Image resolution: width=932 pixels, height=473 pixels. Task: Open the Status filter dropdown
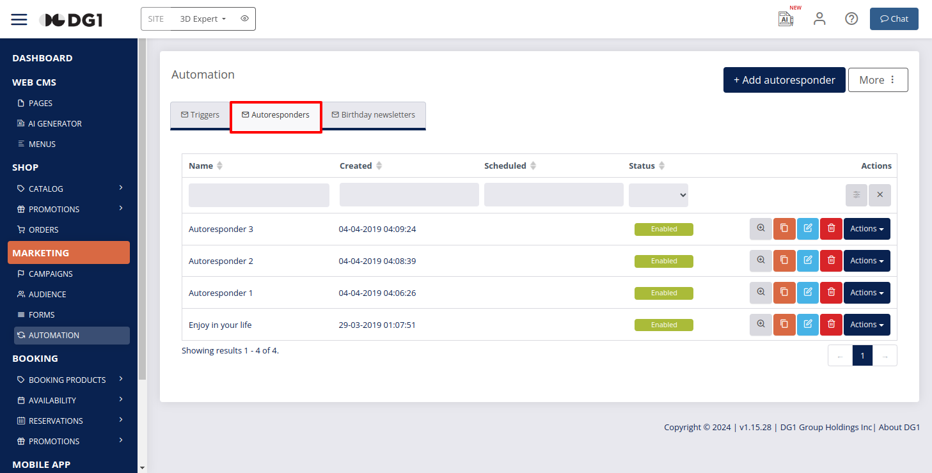(658, 195)
